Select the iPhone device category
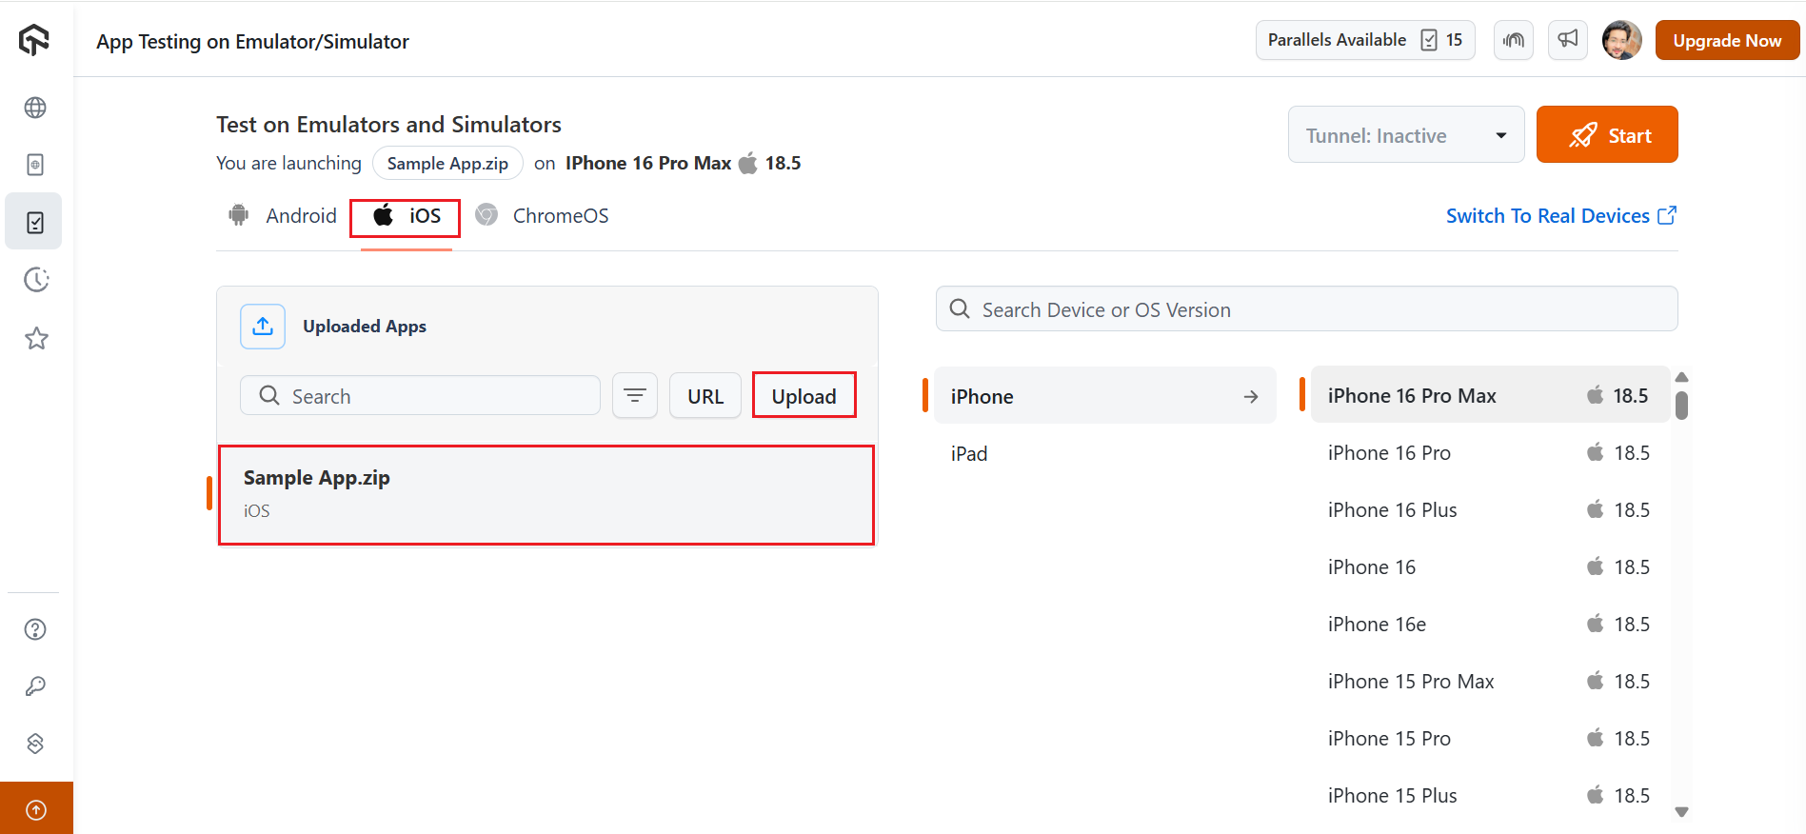Viewport: 1806px width, 834px height. tap(1104, 395)
